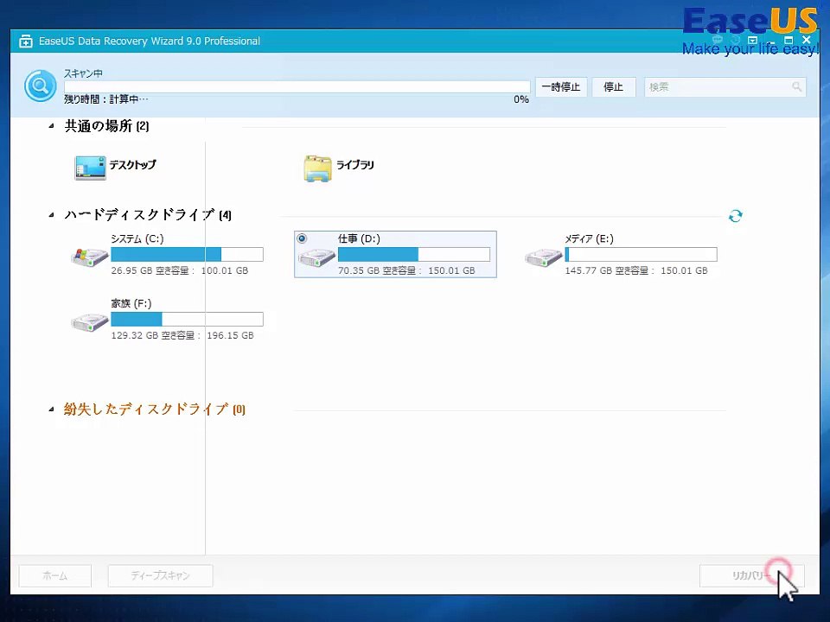Click the F: drive usage bar
The width and height of the screenshot is (830, 622).
[x=187, y=320]
